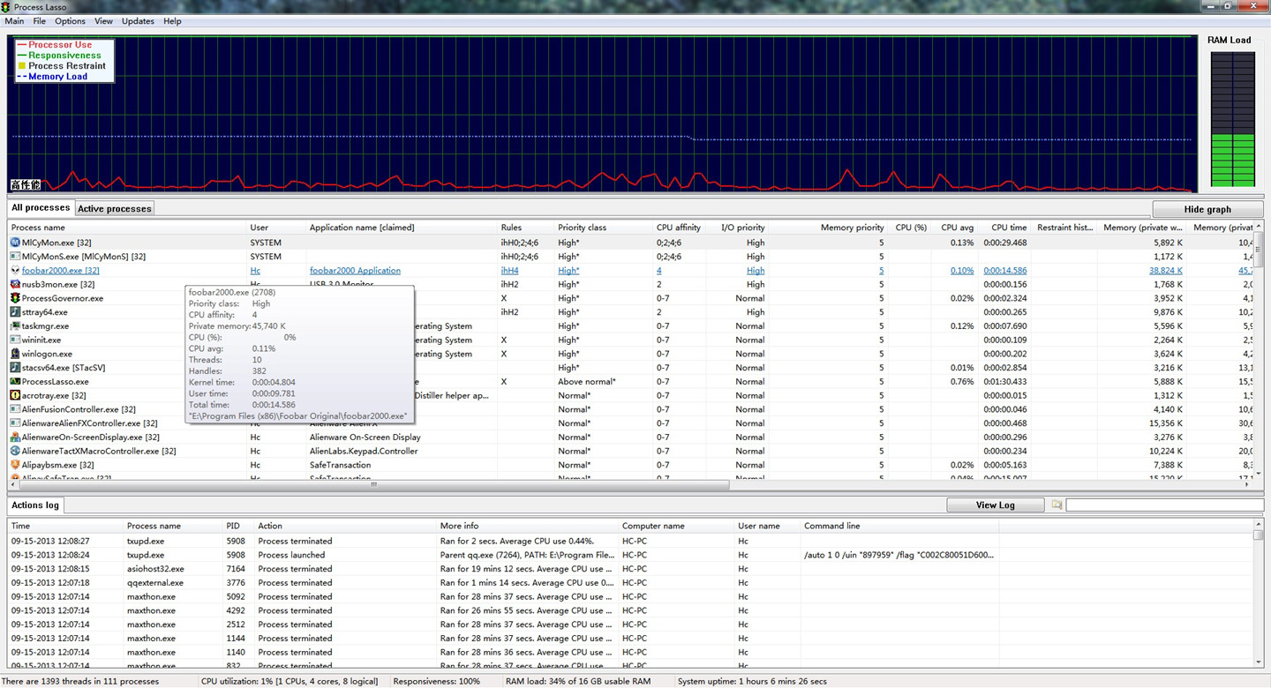The height and width of the screenshot is (688, 1271).
Task: Click the acrotray.exe process icon
Action: tap(15, 395)
